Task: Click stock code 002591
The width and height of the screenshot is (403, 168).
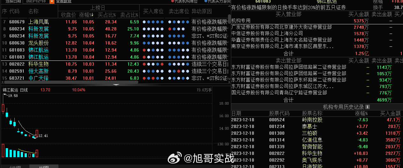Action: tap(17, 71)
